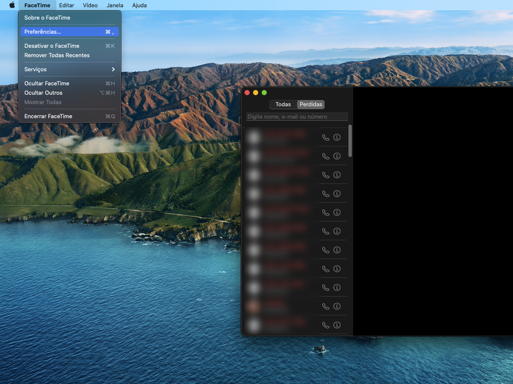Image resolution: width=513 pixels, height=384 pixels.
Task: Switch to the Perdidas calls tab
Action: (x=311, y=104)
